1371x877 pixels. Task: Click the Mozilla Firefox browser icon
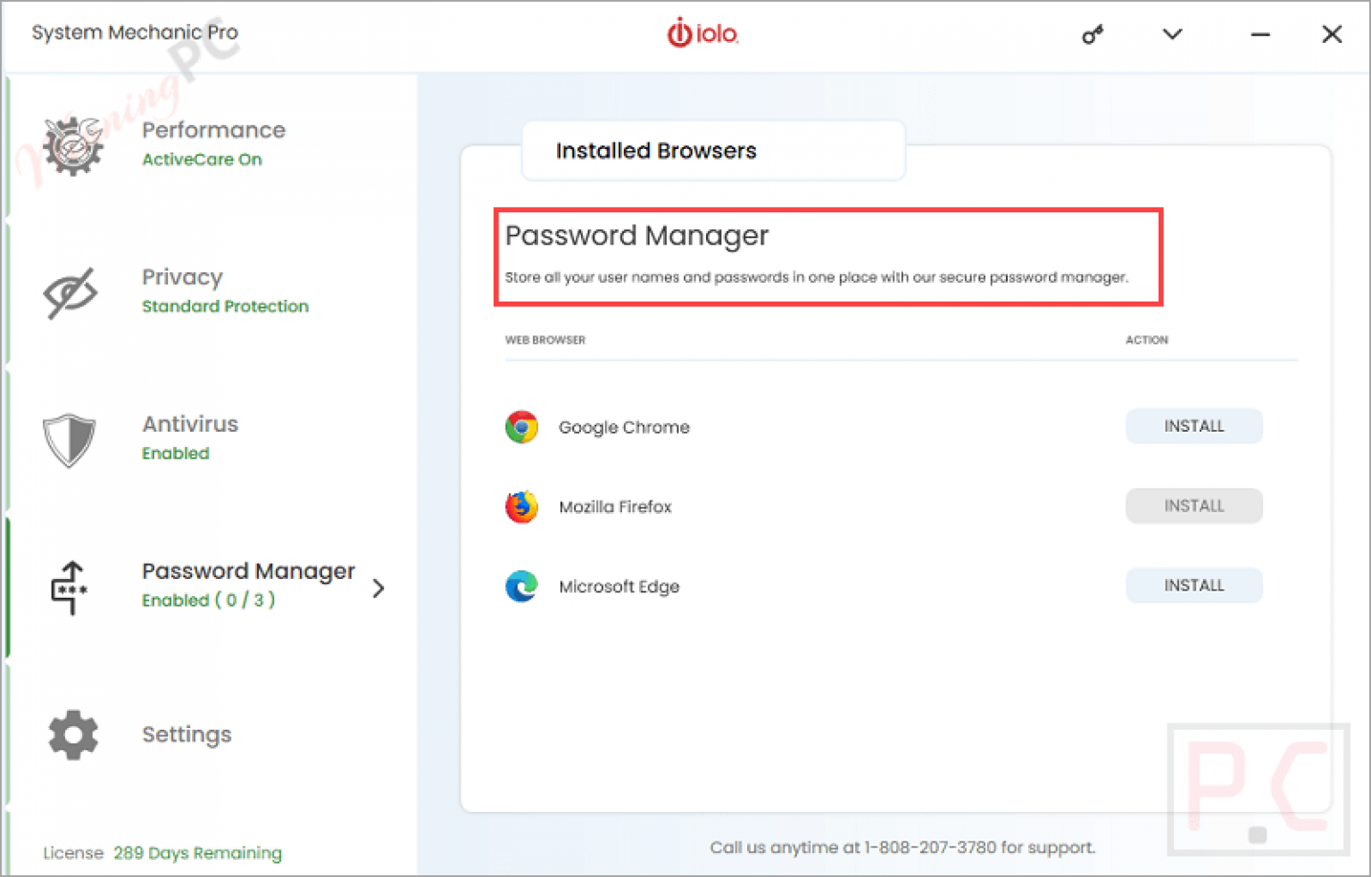(522, 507)
